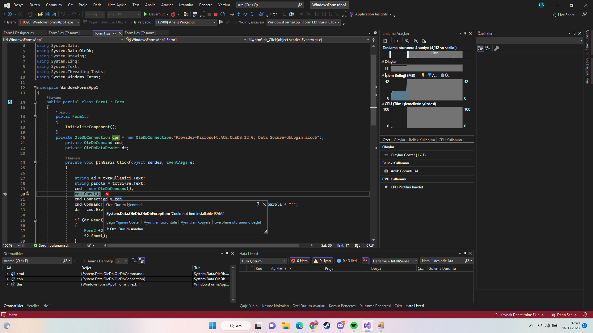Open the Tüm Çözüm scope dropdown
Viewport: 593px width, 333px height.
coord(263,261)
